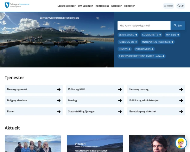Open the INNSYN shortcut
190x152 pixels.
click(x=124, y=49)
